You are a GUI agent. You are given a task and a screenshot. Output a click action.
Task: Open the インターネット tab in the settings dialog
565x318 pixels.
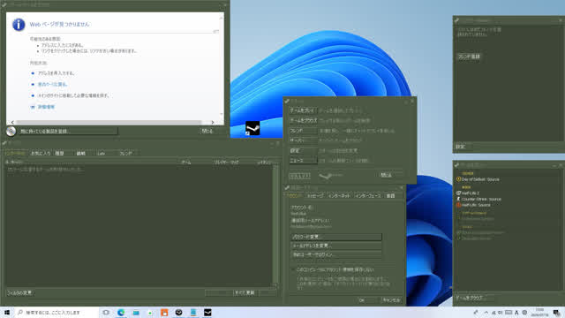339,196
